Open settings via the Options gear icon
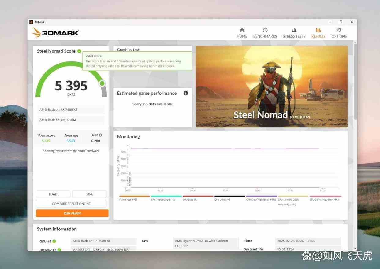380x269 pixels. [x=339, y=30]
